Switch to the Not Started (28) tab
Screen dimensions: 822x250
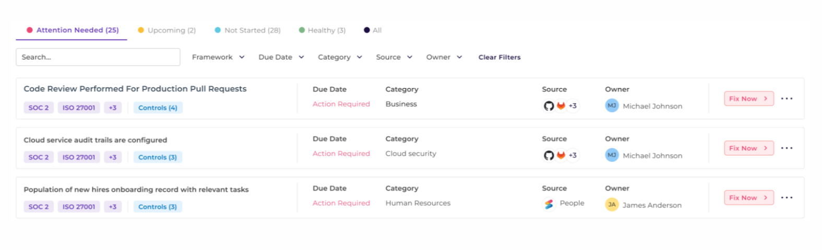[247, 30]
